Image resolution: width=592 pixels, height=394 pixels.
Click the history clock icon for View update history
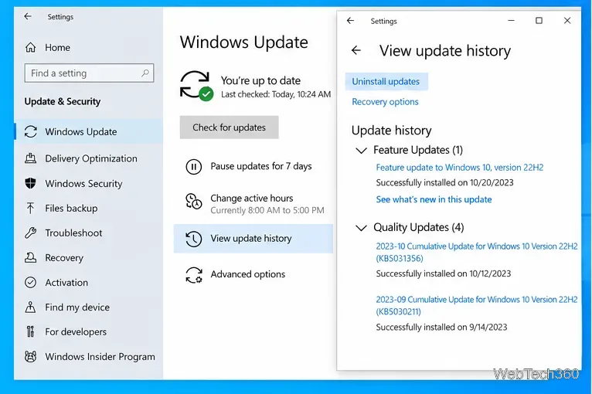click(x=194, y=239)
